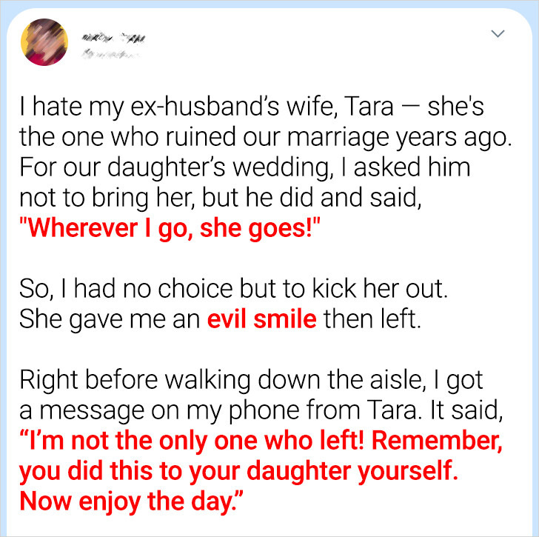Screen dimensions: 539x537
Task: Click line "For our daughter's wedding, I asked him"
Action: click(245, 168)
